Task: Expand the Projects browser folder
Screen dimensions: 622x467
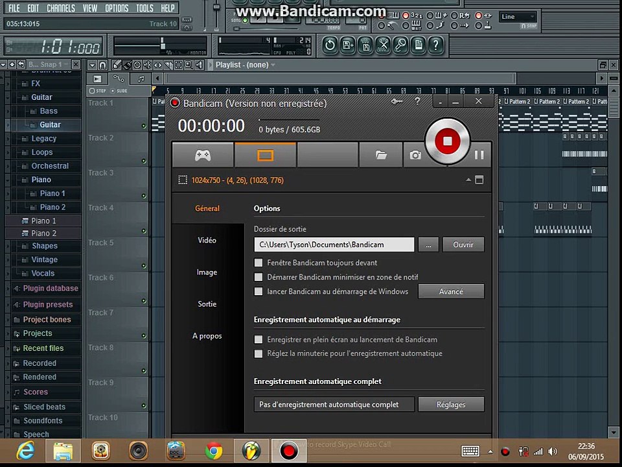Action: (x=38, y=333)
